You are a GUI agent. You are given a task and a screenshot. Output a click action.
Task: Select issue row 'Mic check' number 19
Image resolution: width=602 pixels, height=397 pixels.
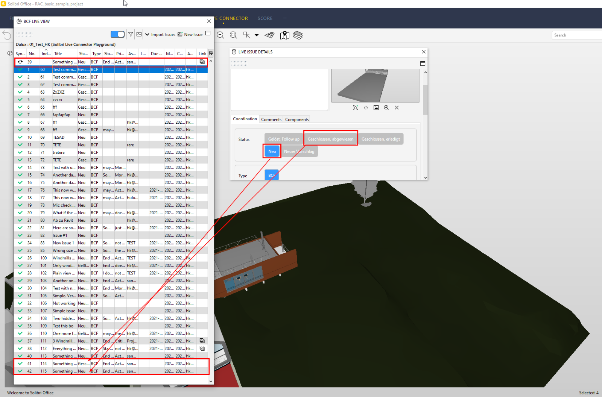pyautogui.click(x=111, y=205)
